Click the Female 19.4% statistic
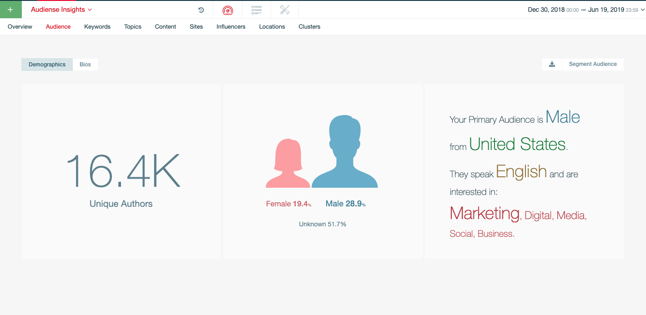Screen dimensions: 646x315 (288, 204)
